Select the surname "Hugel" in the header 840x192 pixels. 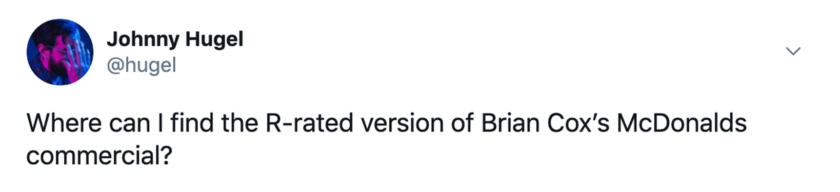coord(214,40)
